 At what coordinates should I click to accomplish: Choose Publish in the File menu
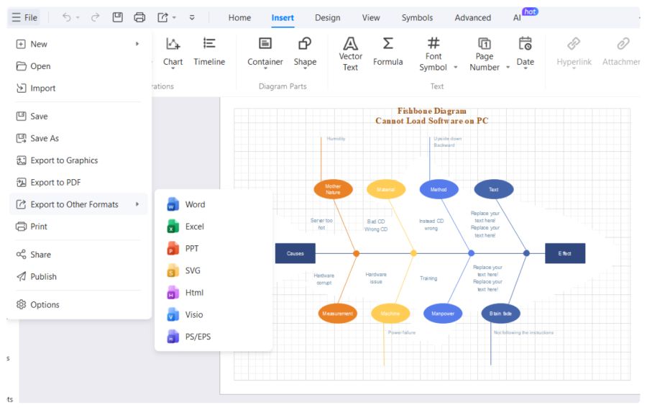tap(78, 277)
